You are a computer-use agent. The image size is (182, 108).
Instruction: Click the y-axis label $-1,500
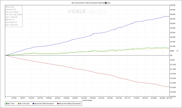point(173,69)
